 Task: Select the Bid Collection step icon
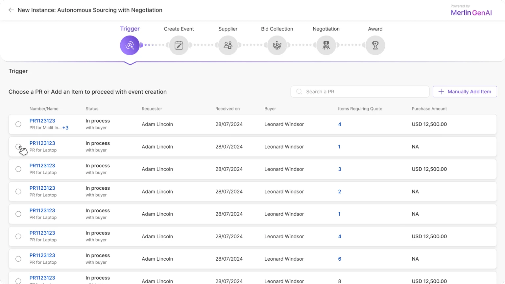pyautogui.click(x=277, y=45)
